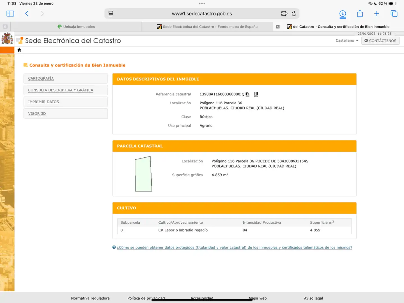Click the CONTÁCTENOS button
Viewport: 404px width, 303px height.
380,41
